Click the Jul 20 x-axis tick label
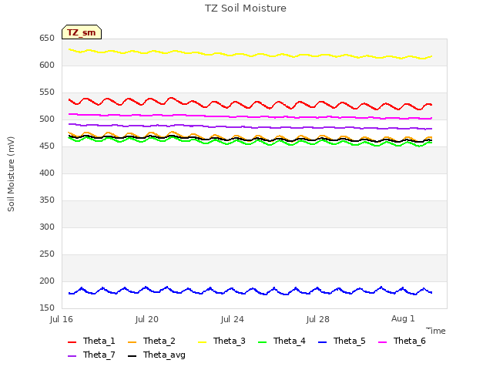This screenshot has height=370, width=493. (147, 319)
